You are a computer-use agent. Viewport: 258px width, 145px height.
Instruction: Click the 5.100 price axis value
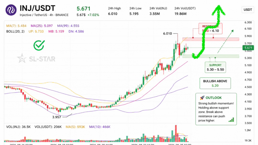[248, 65]
